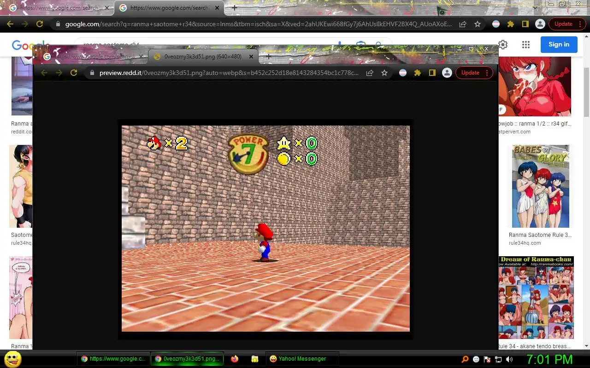This screenshot has height=368, width=590.
Task: Share the Google search page via share icon
Action: 463,24
